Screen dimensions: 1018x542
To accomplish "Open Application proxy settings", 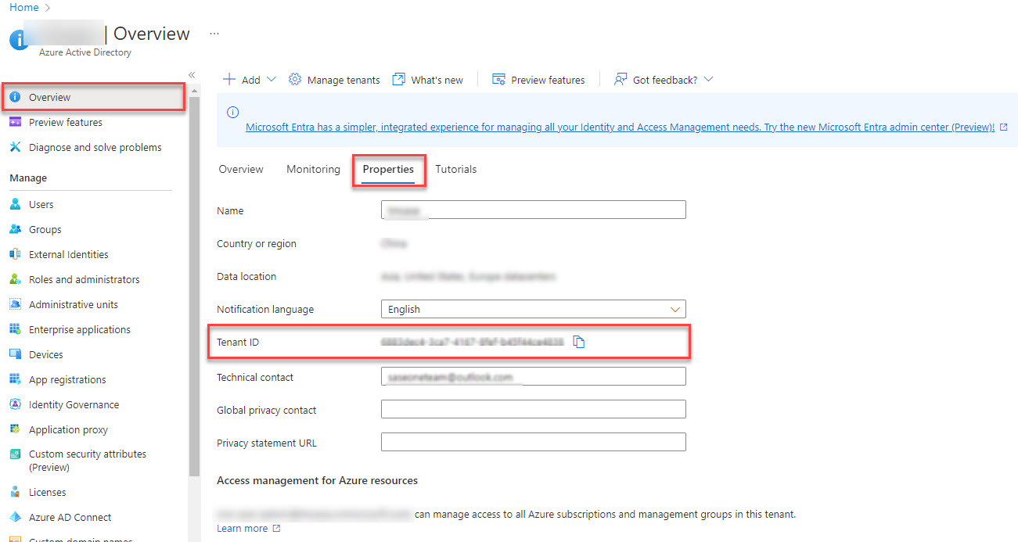I will click(68, 429).
